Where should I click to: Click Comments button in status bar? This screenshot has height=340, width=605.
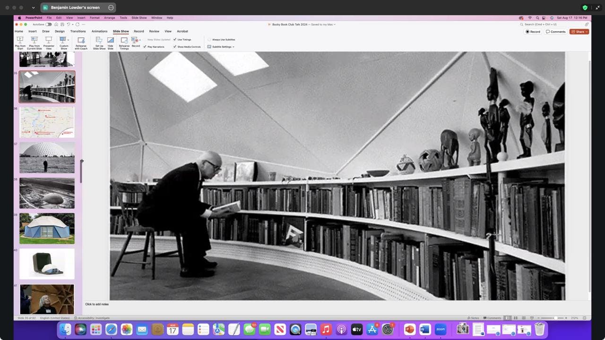pyautogui.click(x=492, y=318)
